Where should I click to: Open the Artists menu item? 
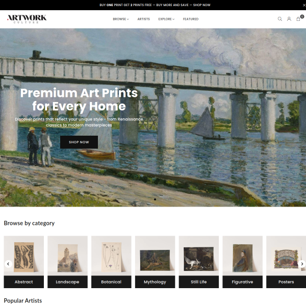click(143, 19)
